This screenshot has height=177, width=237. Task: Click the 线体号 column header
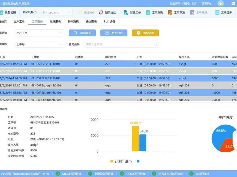79,57
